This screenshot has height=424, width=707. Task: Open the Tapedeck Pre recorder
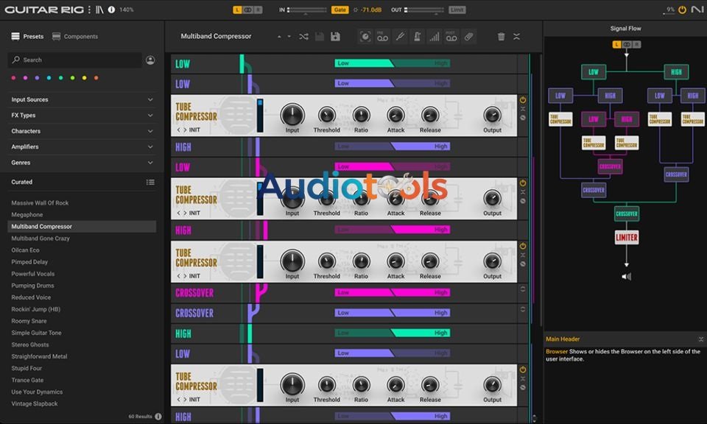click(382, 36)
